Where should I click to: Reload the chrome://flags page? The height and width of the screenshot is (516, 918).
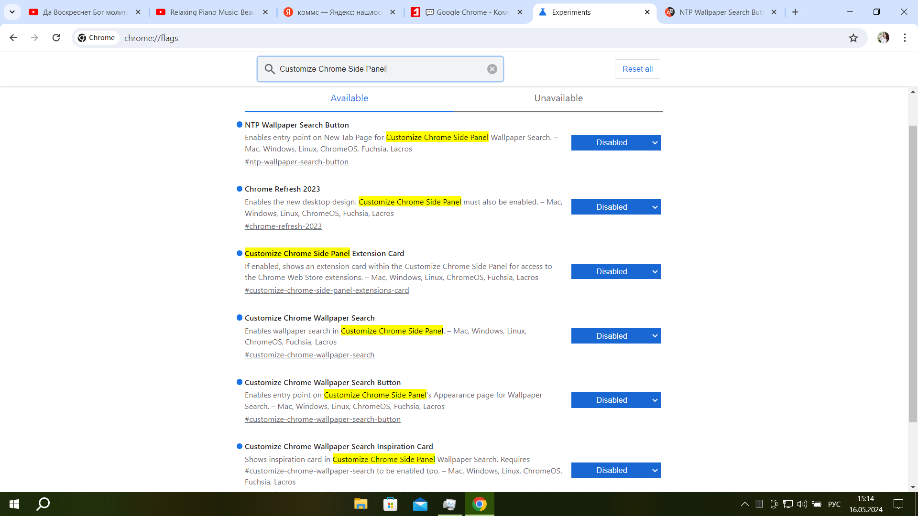(56, 38)
